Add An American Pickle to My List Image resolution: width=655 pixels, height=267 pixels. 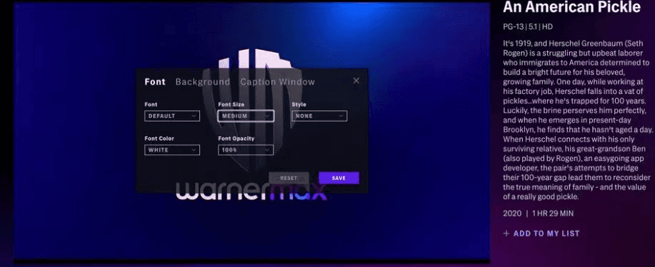click(541, 234)
